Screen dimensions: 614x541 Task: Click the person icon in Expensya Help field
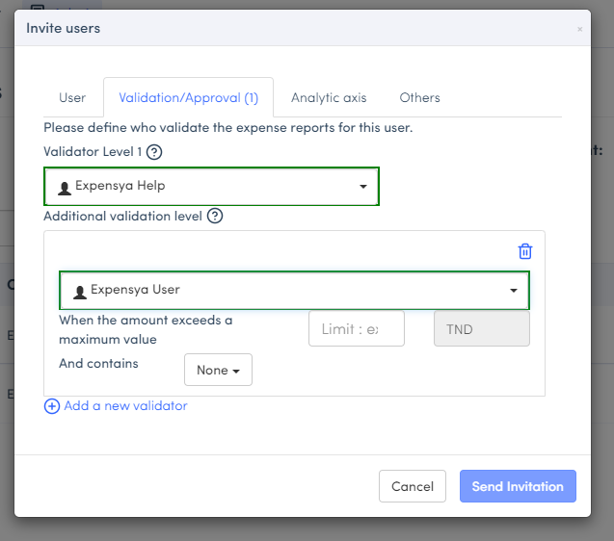(x=65, y=188)
